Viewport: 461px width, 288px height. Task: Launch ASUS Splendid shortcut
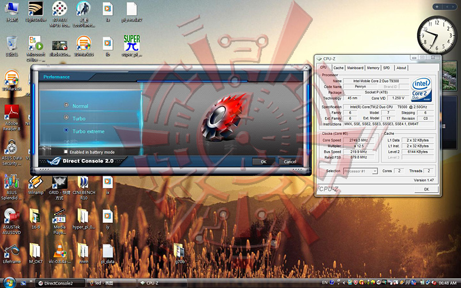pyautogui.click(x=12, y=187)
